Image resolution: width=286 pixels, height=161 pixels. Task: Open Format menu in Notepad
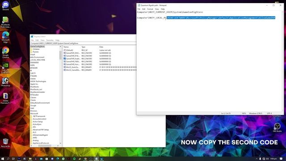click(150, 9)
